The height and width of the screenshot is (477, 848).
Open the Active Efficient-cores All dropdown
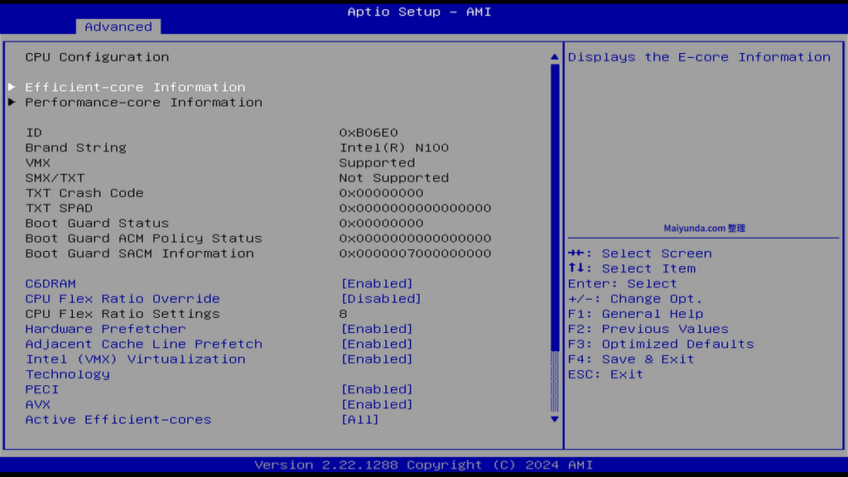pyautogui.click(x=360, y=420)
